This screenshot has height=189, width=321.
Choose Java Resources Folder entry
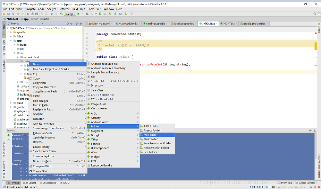point(157,144)
